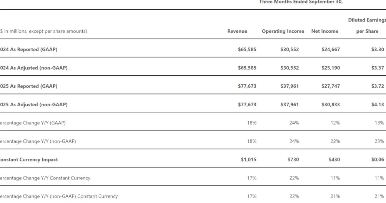386x203 pixels.
Task: Click the $25,190 adjusted net income value
Action: (330, 68)
